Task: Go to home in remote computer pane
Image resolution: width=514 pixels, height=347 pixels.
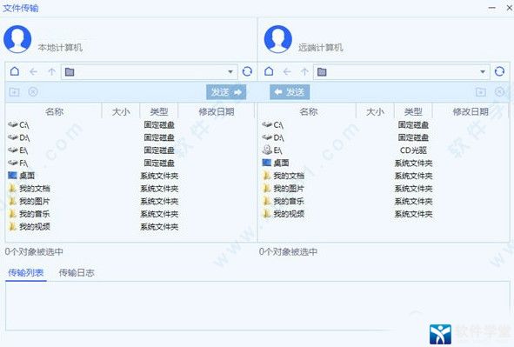Action: (x=269, y=71)
